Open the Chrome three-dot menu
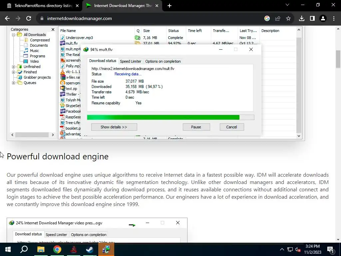The height and width of the screenshot is (256, 341). click(x=334, y=19)
